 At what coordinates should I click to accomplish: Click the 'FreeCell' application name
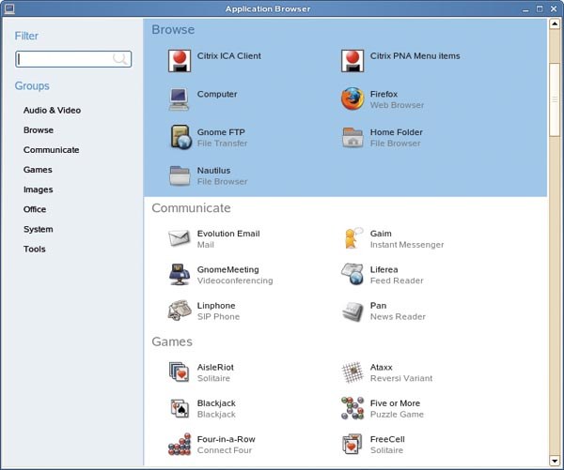387,439
